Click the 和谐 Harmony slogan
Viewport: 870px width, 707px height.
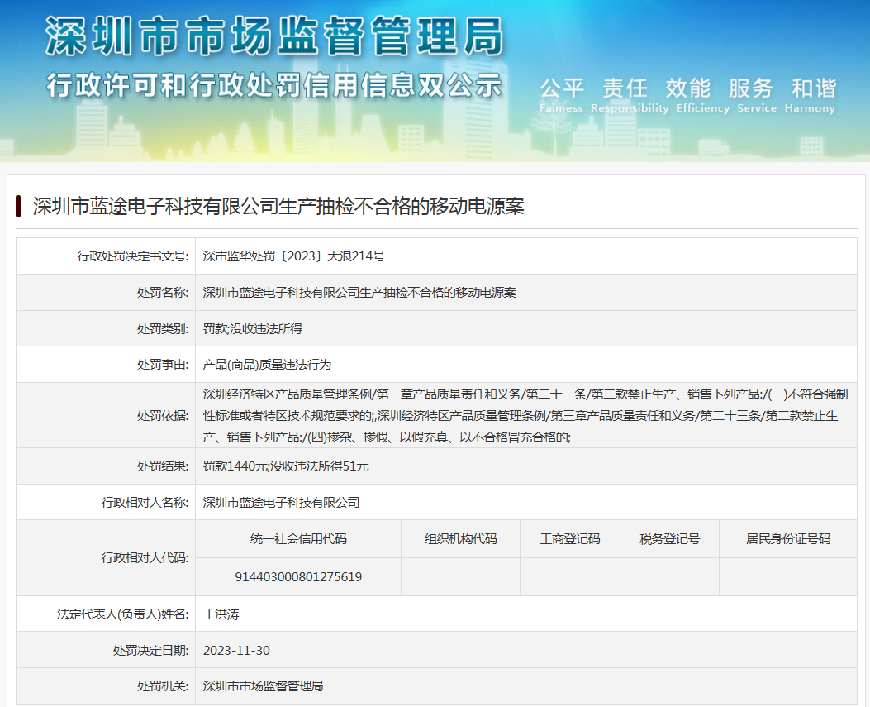click(810, 95)
